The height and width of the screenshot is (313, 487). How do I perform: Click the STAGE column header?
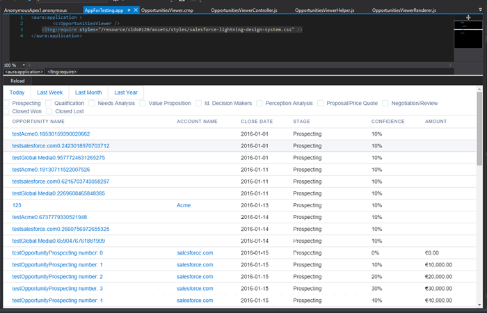[301, 122]
